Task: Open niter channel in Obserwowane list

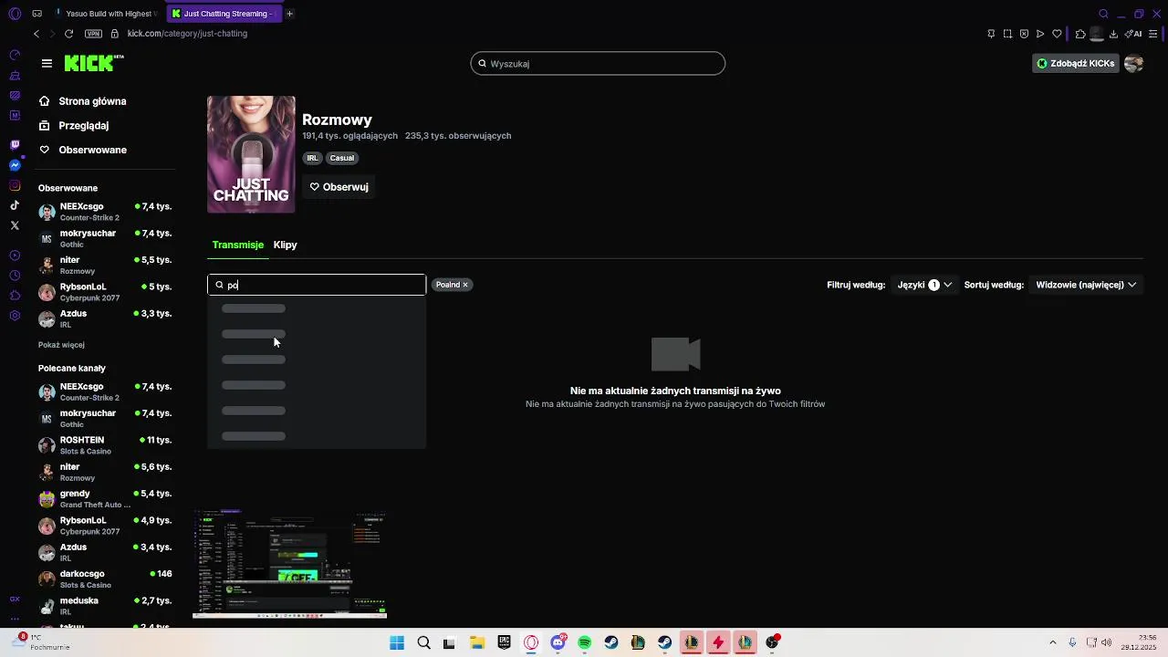Action: (x=105, y=265)
